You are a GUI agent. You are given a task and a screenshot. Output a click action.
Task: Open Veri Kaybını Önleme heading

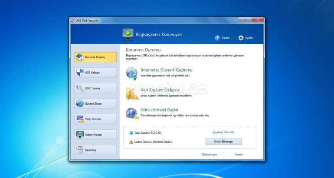point(160,90)
